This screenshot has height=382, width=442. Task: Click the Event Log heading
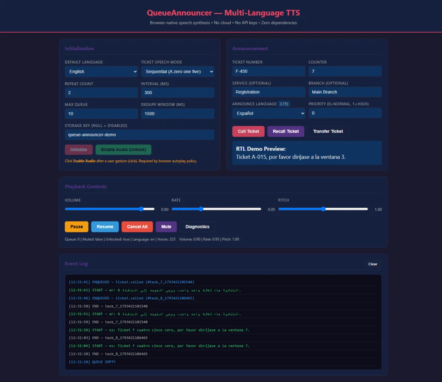click(76, 264)
